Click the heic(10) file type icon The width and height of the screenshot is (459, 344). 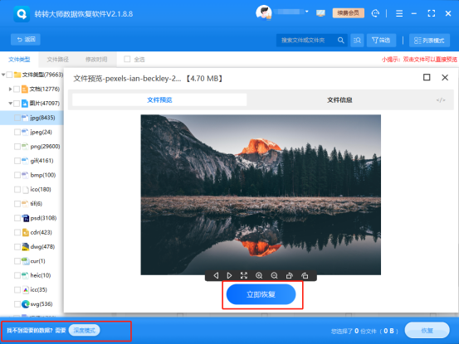coord(26,275)
